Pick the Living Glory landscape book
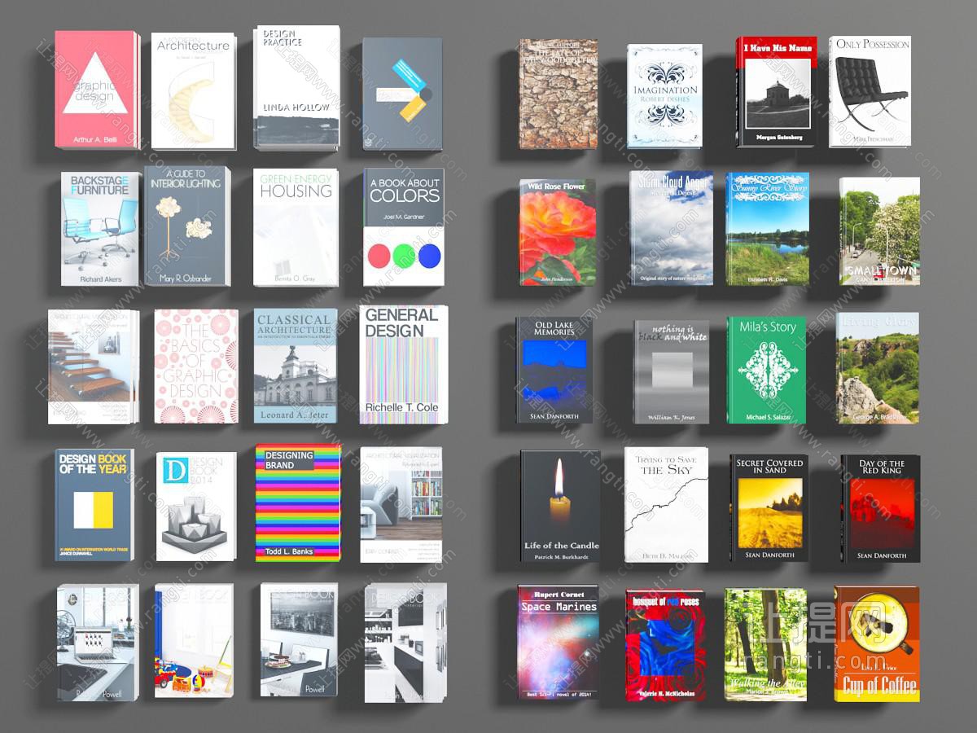The image size is (977, 733). coord(878,368)
